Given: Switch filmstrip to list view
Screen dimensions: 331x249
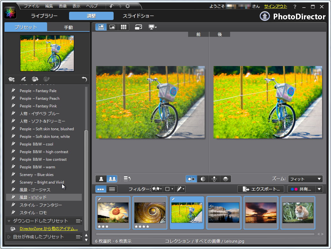Looking at the screenshot, I should coord(112,189).
